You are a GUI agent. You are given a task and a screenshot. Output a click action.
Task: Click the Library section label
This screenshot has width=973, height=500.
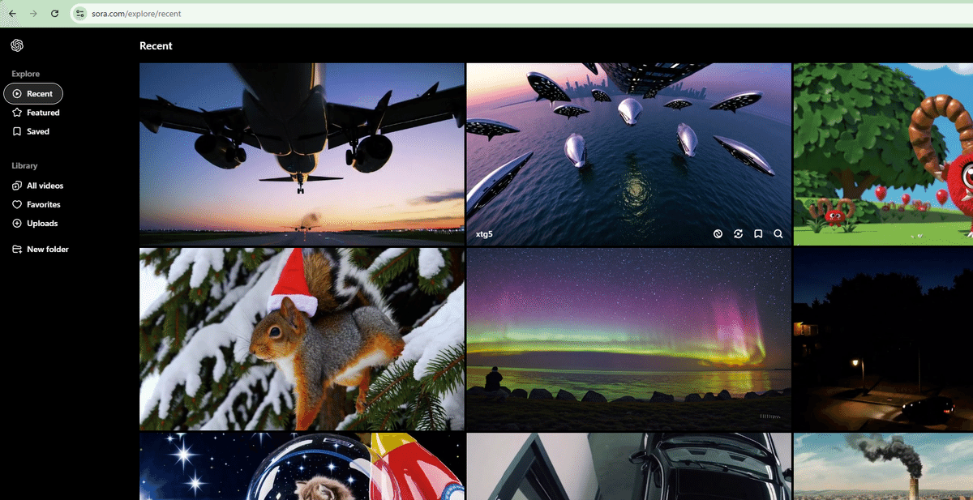coord(24,165)
